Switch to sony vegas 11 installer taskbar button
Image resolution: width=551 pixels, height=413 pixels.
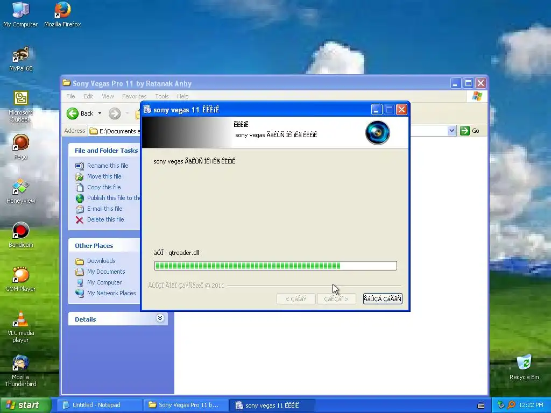pyautogui.click(x=272, y=405)
